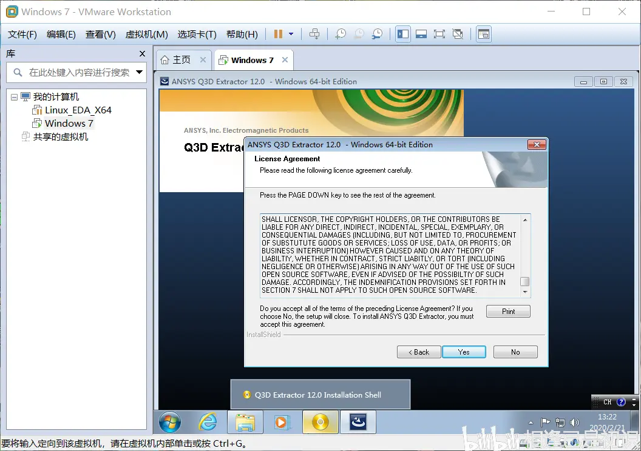Click the CH input language indicator

[608, 402]
